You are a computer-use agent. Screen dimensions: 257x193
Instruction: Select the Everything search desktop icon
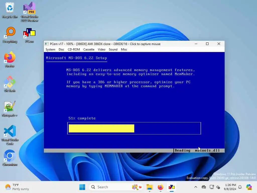(10, 35)
